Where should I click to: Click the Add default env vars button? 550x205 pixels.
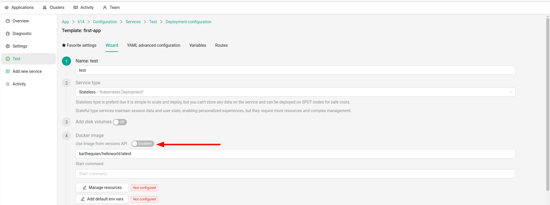coord(102,199)
